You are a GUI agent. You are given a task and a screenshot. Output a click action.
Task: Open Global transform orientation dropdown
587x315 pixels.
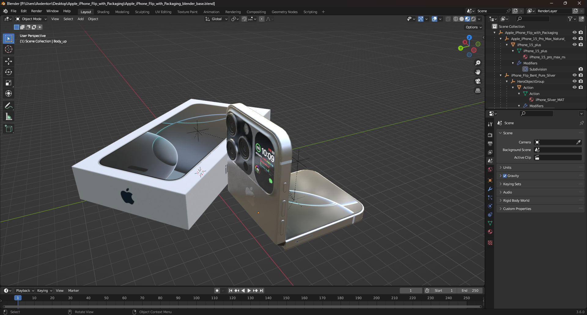click(216, 19)
